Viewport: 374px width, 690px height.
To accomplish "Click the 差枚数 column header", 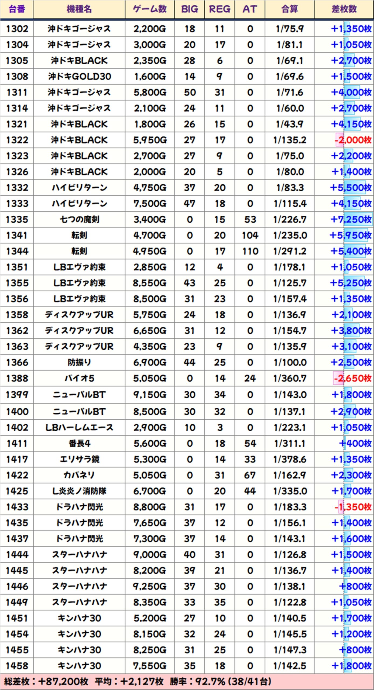I will [x=344, y=9].
